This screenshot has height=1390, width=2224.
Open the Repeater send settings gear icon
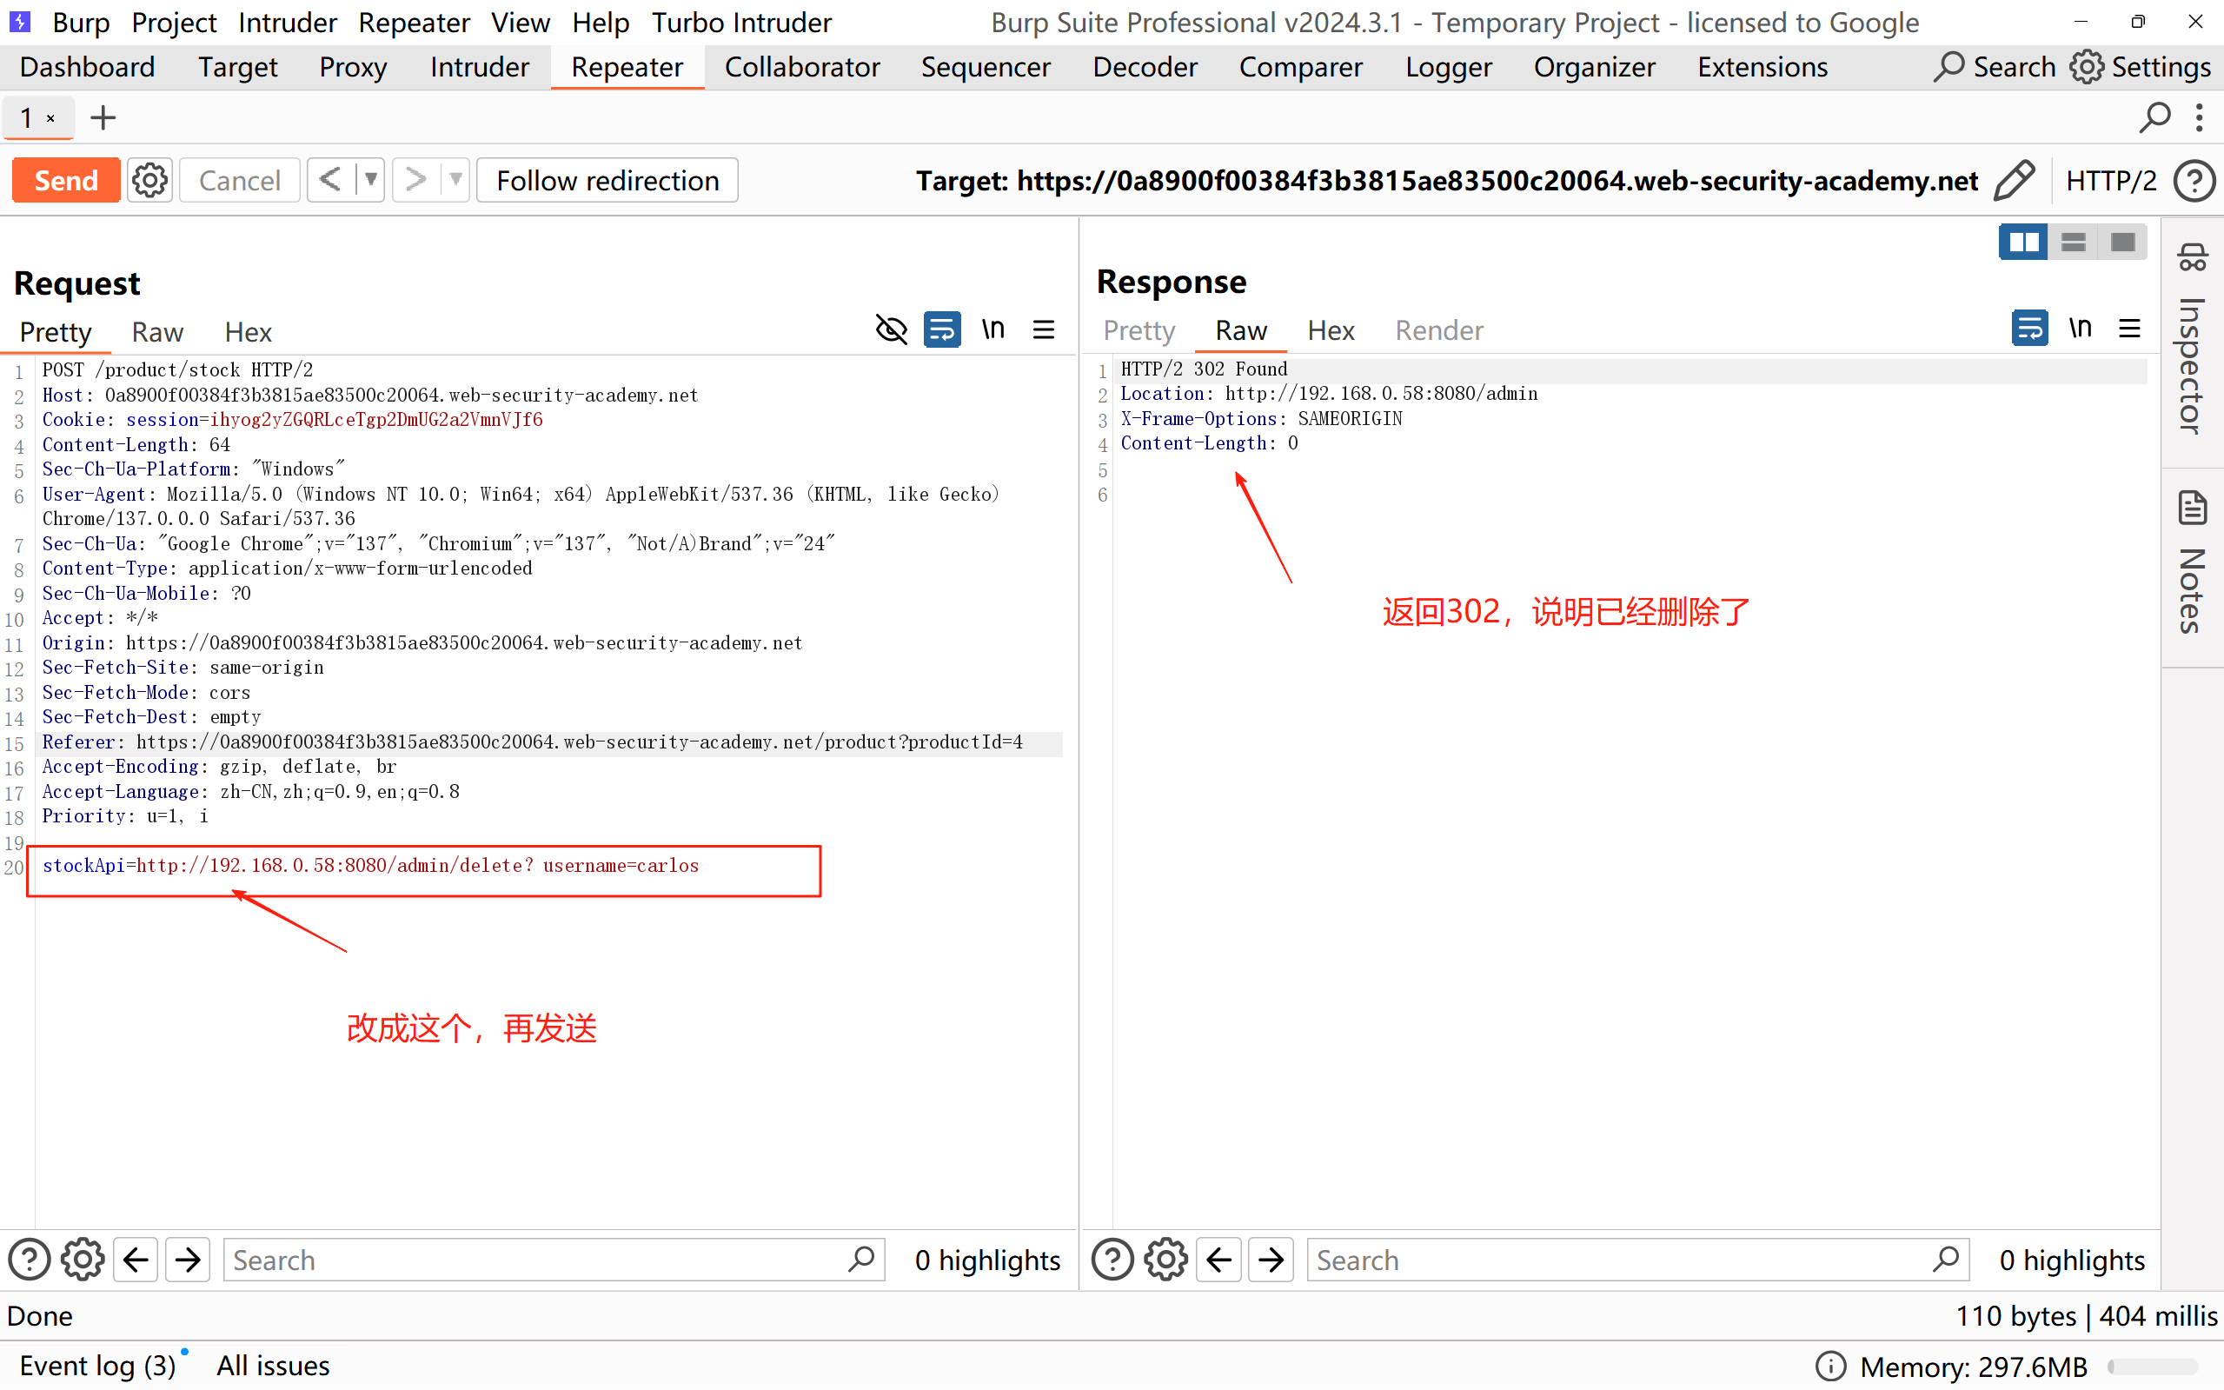point(149,180)
